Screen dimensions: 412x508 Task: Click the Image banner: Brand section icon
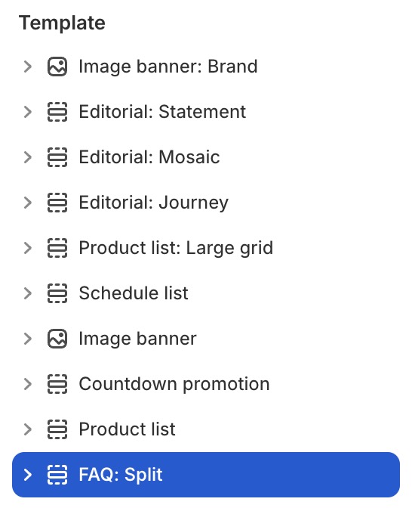pyautogui.click(x=57, y=67)
